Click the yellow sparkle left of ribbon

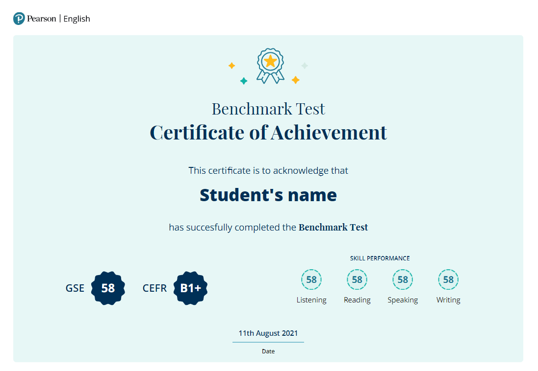tap(232, 66)
